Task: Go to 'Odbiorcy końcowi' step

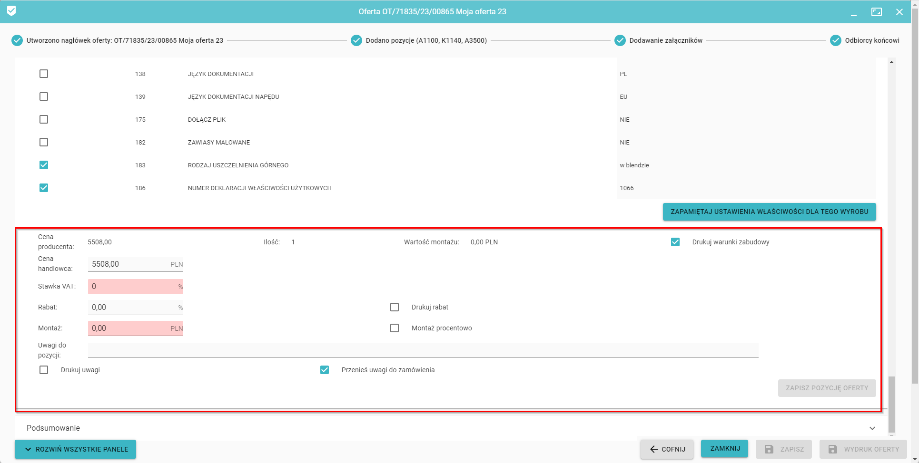Action: [x=871, y=40]
